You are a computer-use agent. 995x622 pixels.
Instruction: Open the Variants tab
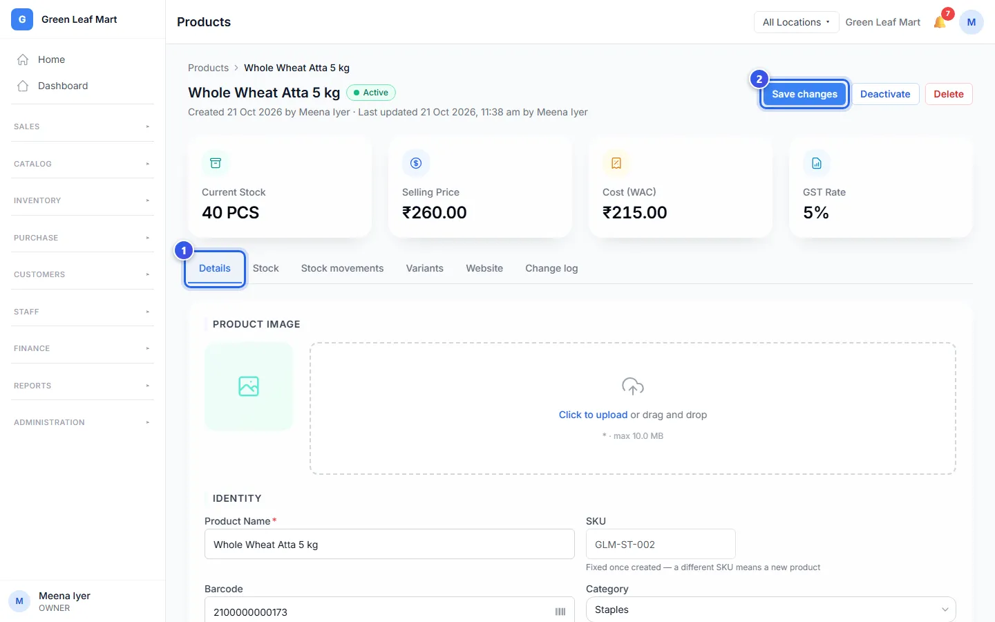[425, 268]
